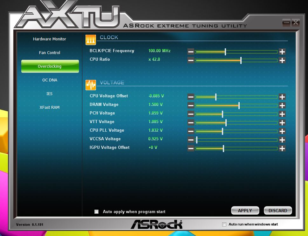The height and width of the screenshot is (236, 308).
Task: Click the DRAM Voltage slider handle
Action: pos(239,105)
